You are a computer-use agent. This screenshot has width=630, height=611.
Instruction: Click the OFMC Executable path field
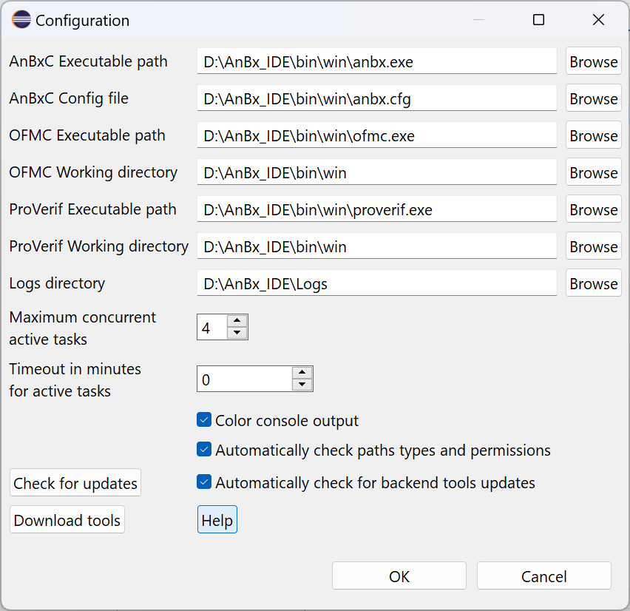[376, 136]
